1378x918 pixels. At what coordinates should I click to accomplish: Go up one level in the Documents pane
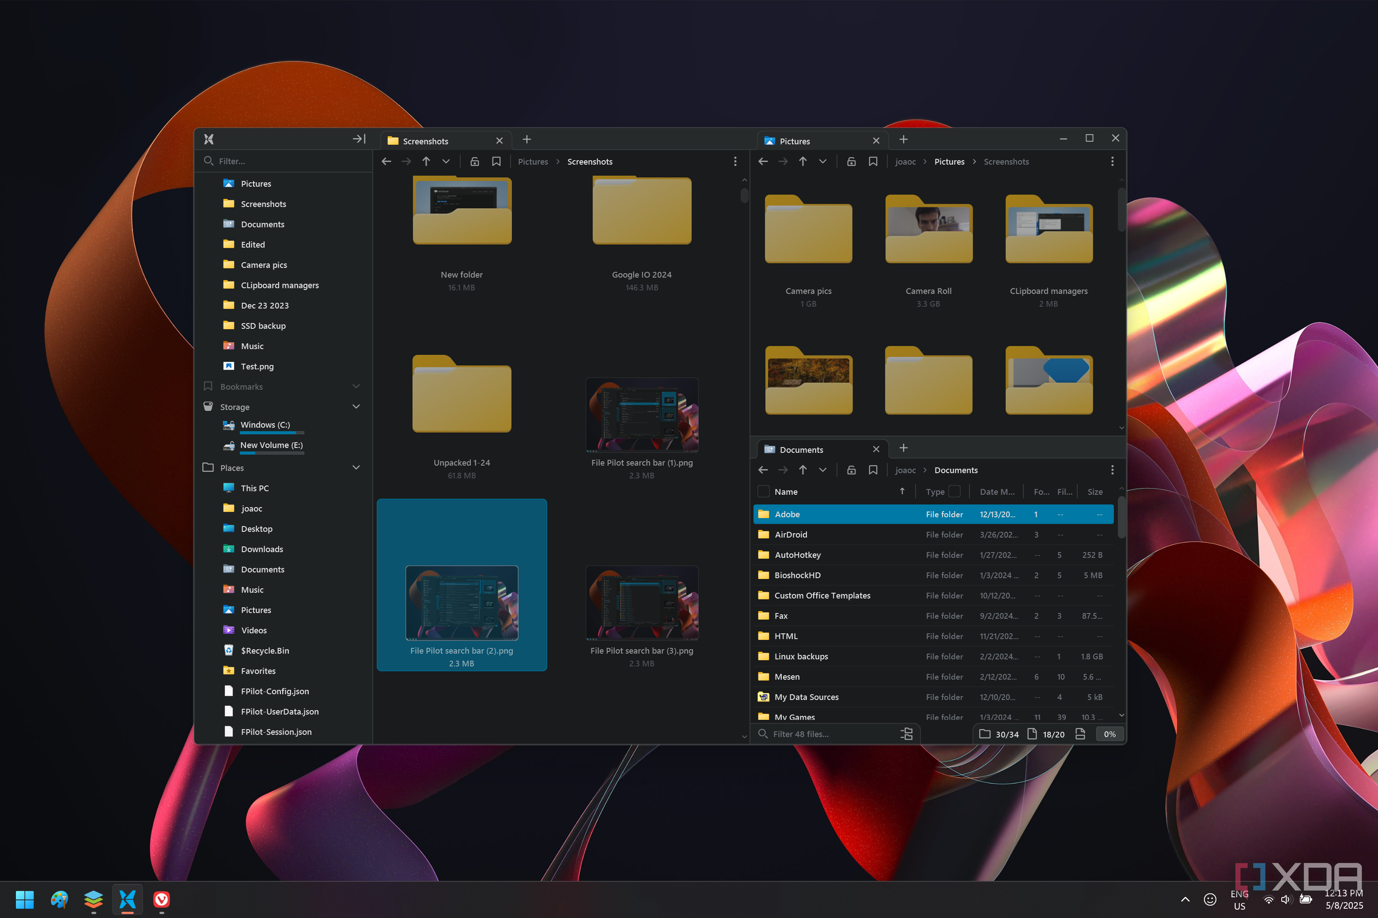click(x=803, y=470)
